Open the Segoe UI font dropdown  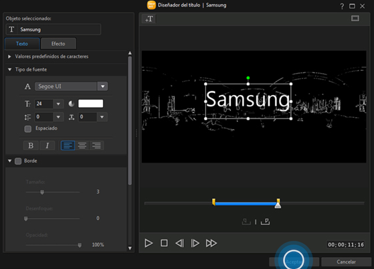(102, 86)
